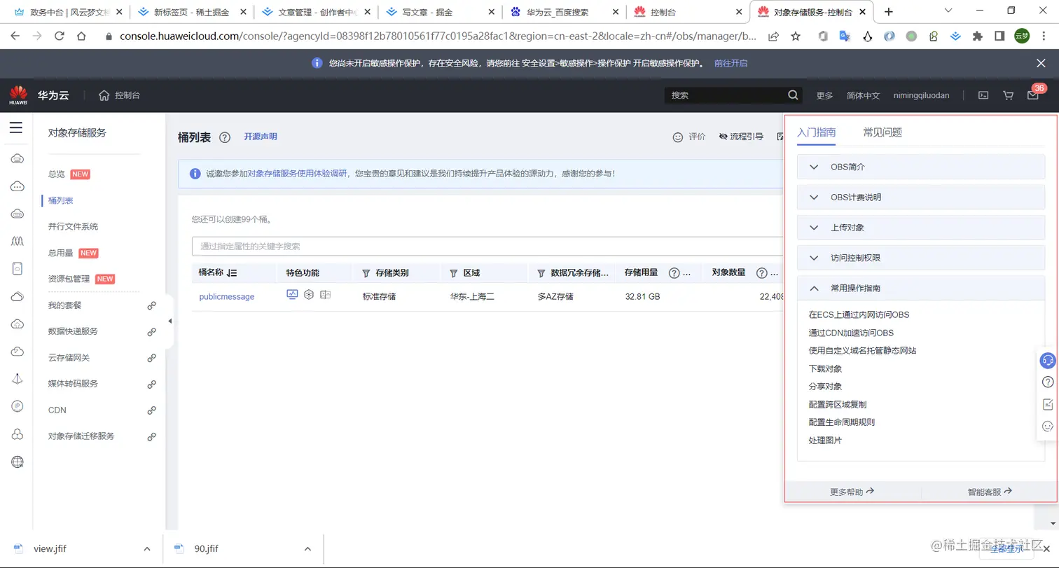Image resolution: width=1059 pixels, height=568 pixels.
Task: Open the 开源声明 link
Action: point(261,137)
